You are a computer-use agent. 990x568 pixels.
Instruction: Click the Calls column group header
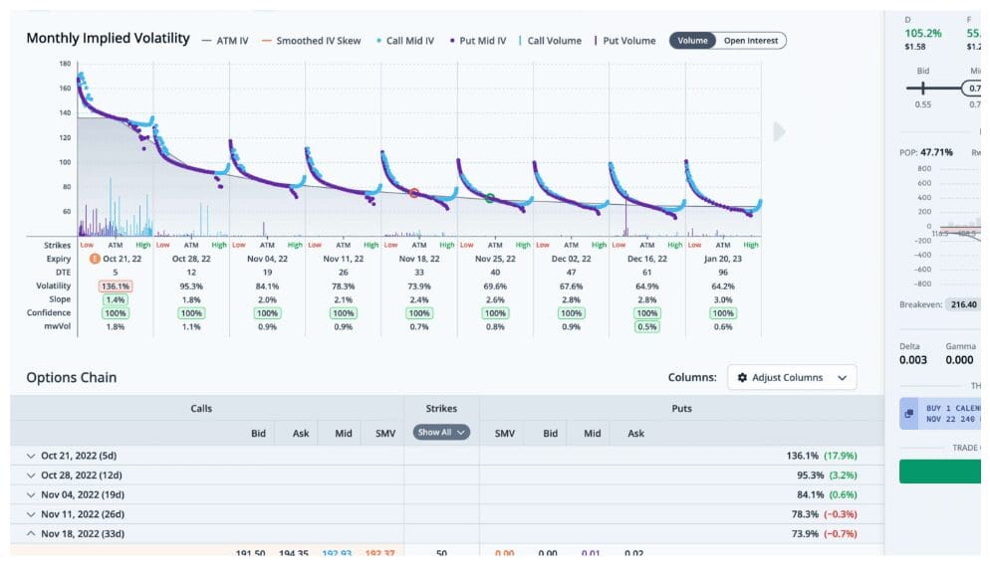tap(200, 408)
